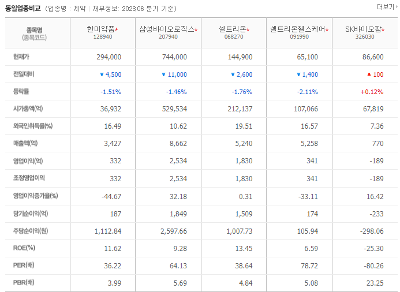This screenshot has height=292, width=400.
Task: Click ROE value -25.30
Action: tap(373, 248)
